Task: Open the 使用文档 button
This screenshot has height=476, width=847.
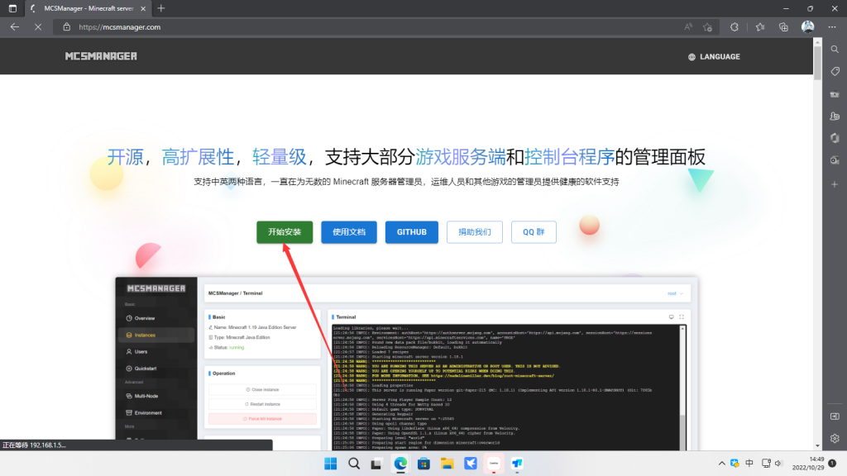Action: pos(349,232)
